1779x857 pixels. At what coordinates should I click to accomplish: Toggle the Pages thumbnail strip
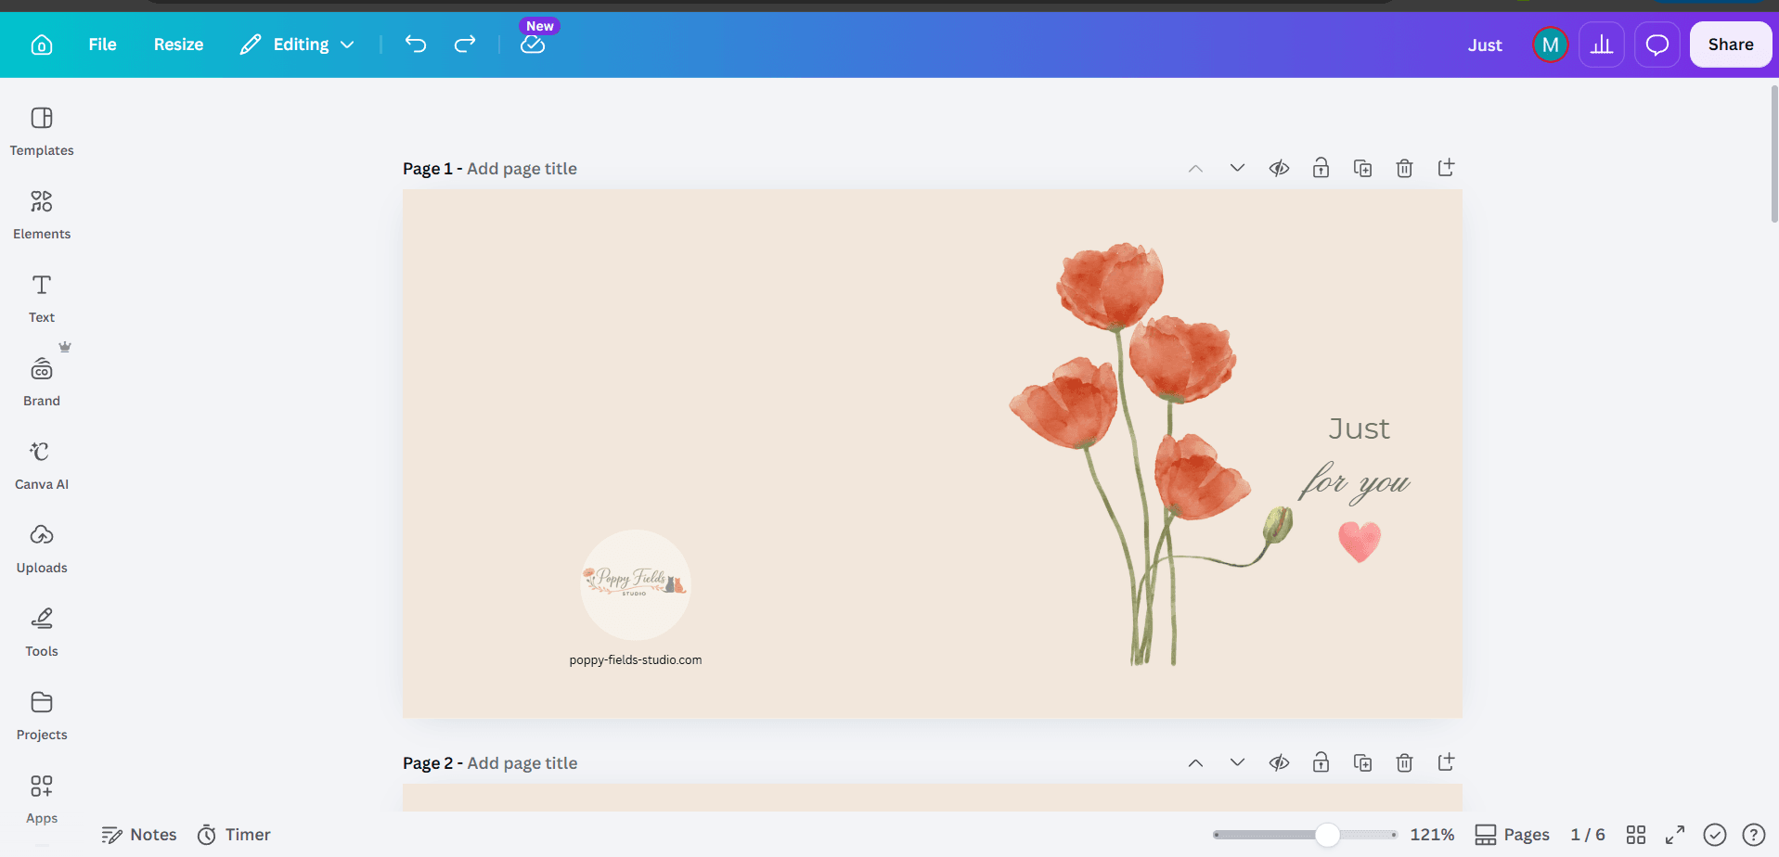click(x=1513, y=835)
